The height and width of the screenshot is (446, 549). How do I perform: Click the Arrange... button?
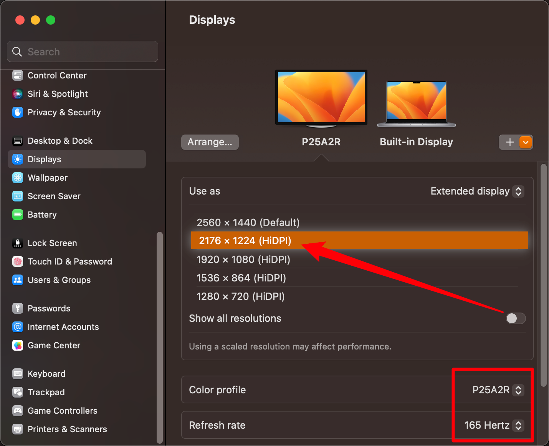[210, 142]
